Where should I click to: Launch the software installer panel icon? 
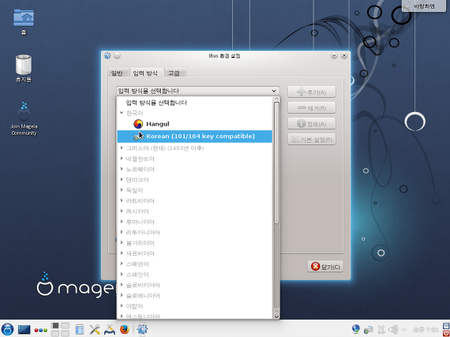pyautogui.click(x=110, y=330)
